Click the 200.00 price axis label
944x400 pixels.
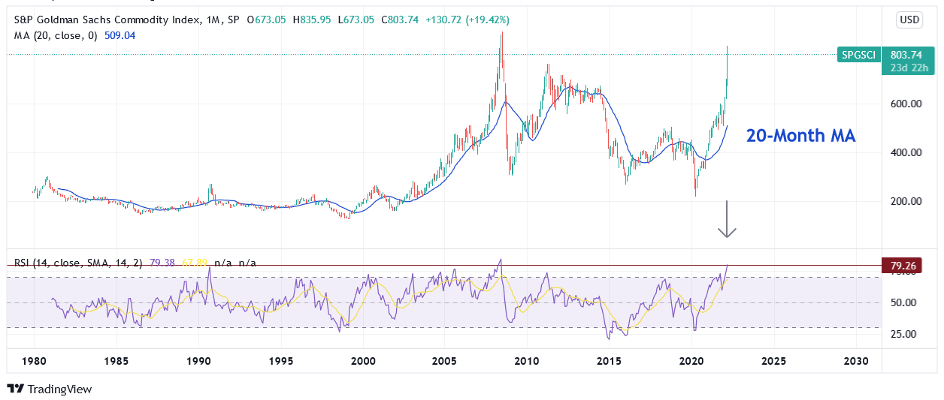pyautogui.click(x=906, y=201)
